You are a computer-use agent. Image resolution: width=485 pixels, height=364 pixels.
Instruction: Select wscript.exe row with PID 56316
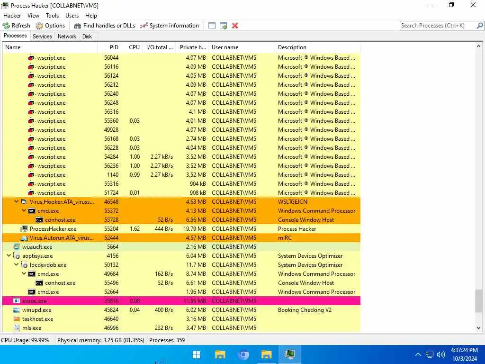click(181, 112)
